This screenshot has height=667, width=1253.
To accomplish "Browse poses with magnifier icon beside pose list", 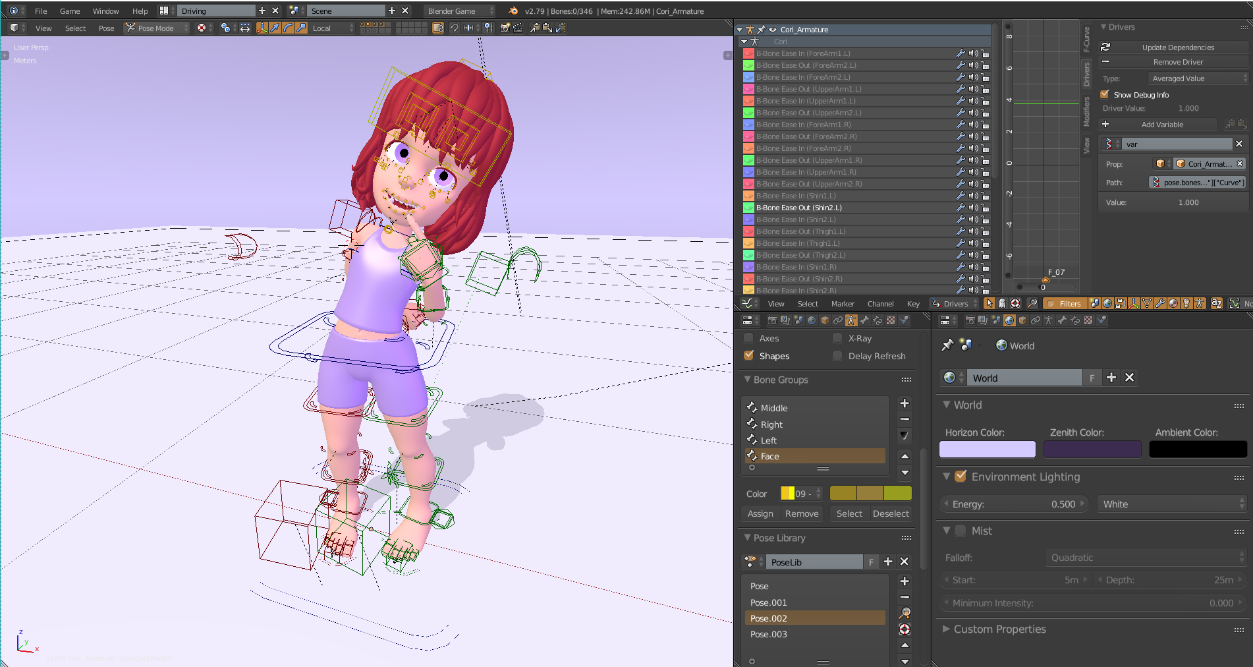I will (905, 613).
